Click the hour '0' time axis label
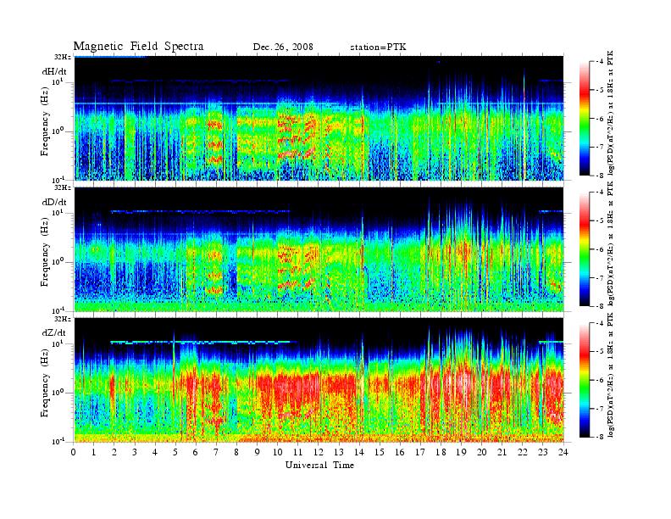The height and width of the screenshot is (519, 671). (74, 452)
